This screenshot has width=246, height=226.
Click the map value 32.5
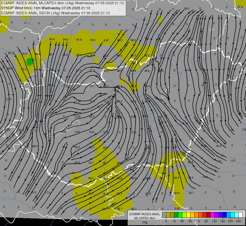pyautogui.click(x=133, y=40)
